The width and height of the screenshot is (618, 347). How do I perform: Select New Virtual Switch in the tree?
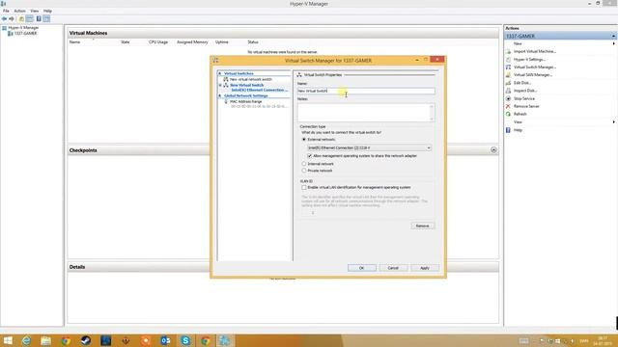pos(247,86)
